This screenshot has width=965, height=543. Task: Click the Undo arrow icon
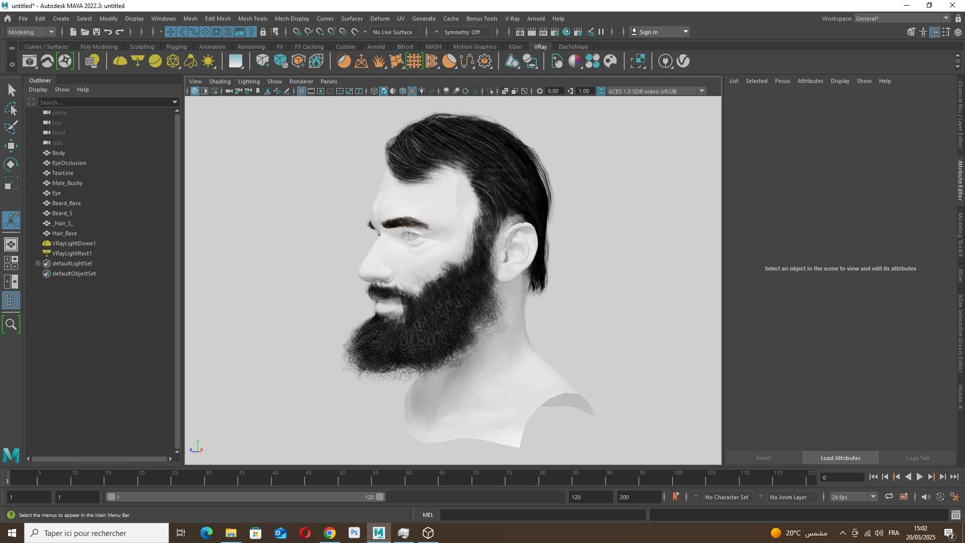pyautogui.click(x=108, y=32)
